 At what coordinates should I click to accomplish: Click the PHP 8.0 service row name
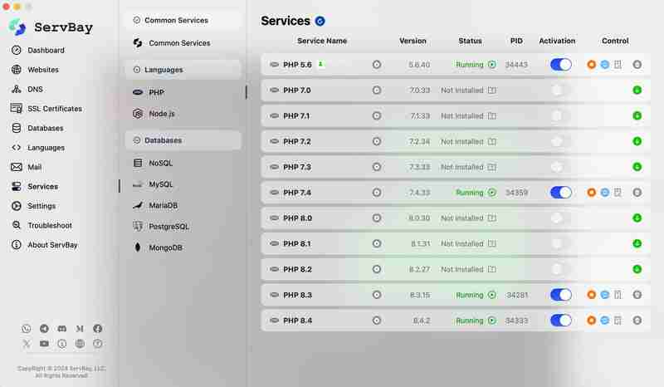[296, 218]
